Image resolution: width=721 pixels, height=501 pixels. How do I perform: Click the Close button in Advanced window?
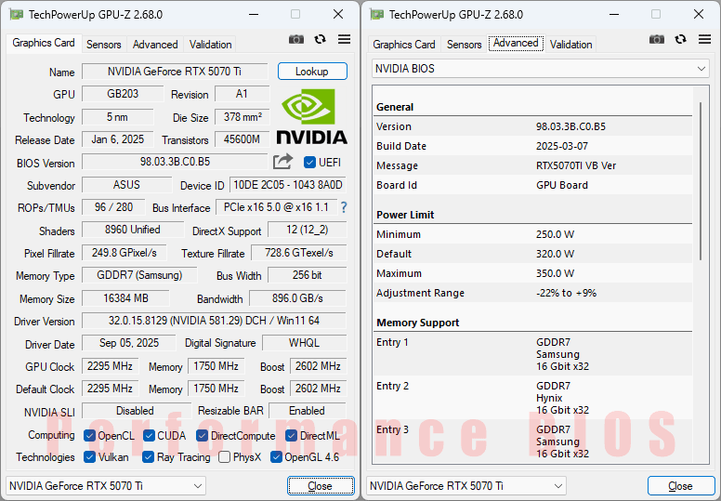680,486
